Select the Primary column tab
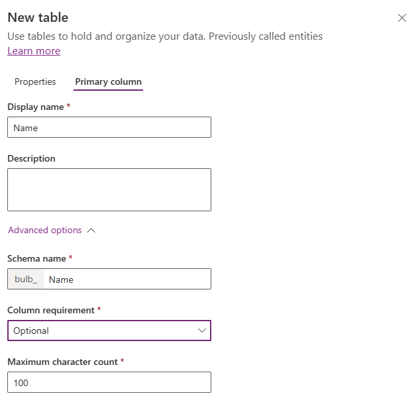The height and width of the screenshot is (412, 418). pos(108,81)
